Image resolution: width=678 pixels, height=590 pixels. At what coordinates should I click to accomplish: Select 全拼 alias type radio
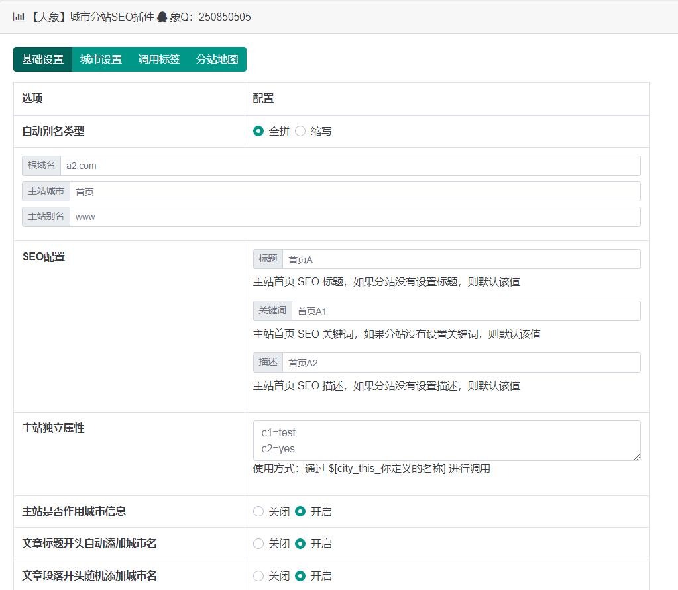(258, 131)
